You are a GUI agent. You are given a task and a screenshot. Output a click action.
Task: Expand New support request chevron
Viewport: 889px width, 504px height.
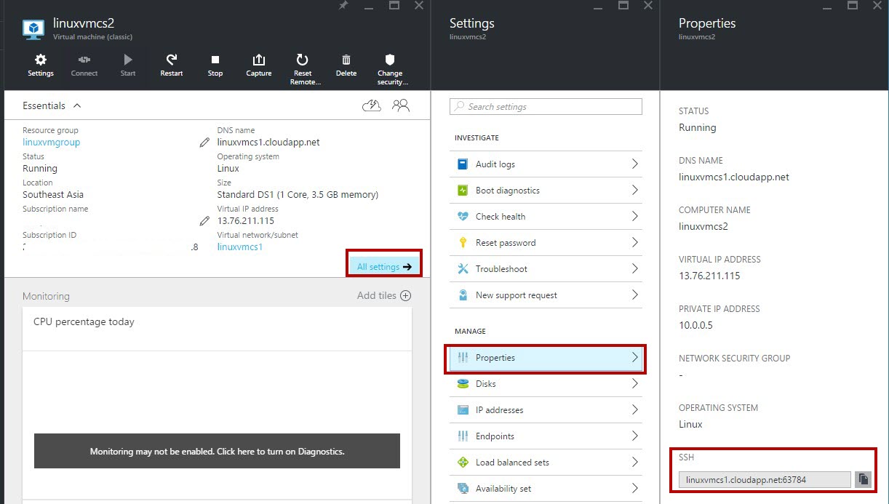click(634, 295)
